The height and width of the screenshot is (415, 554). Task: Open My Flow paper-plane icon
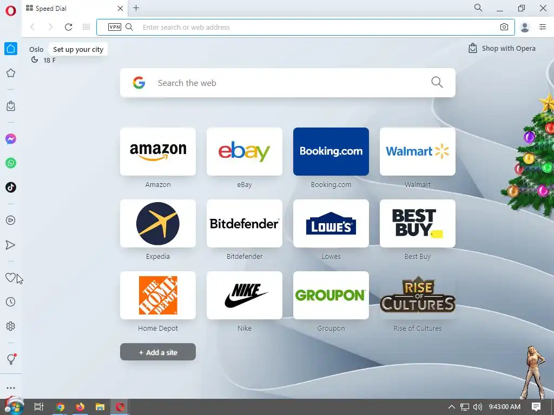pyautogui.click(x=11, y=245)
